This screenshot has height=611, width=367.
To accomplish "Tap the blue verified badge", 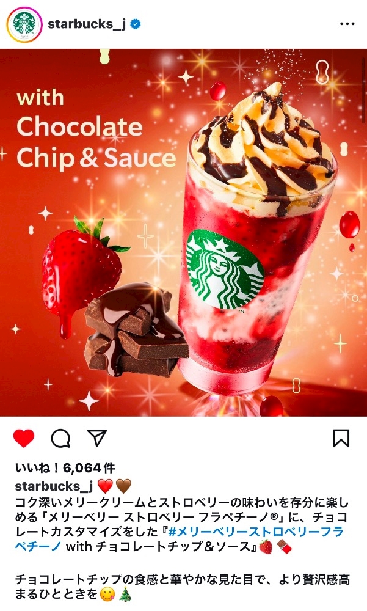I will [x=135, y=24].
